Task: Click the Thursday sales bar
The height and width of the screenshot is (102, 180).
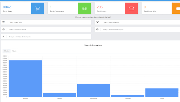Action: [x=128, y=96]
